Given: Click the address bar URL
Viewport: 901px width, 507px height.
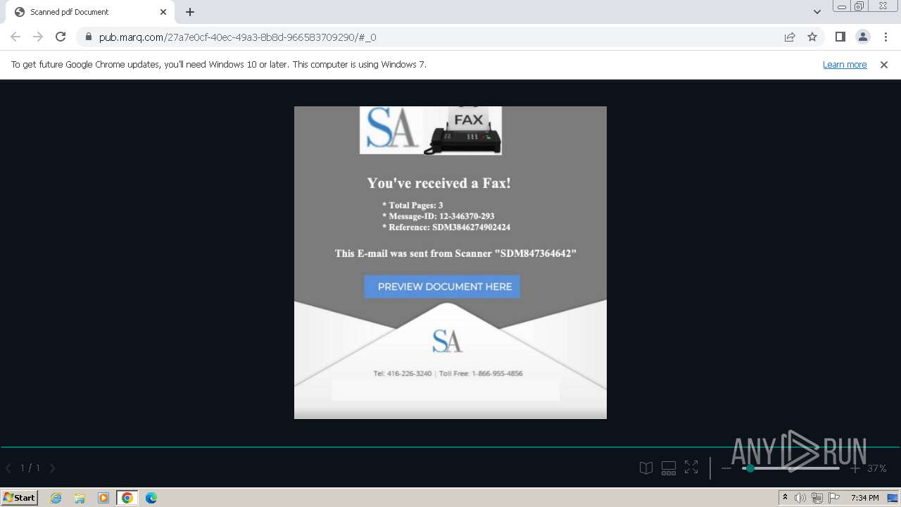Looking at the screenshot, I should (x=238, y=37).
